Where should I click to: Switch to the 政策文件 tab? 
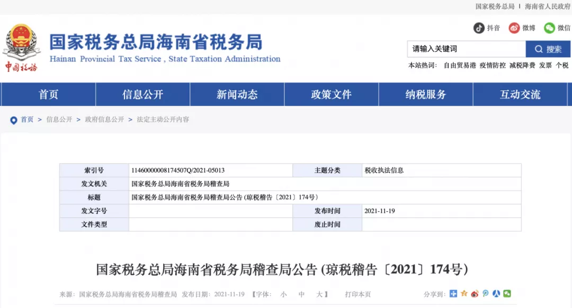click(x=330, y=94)
